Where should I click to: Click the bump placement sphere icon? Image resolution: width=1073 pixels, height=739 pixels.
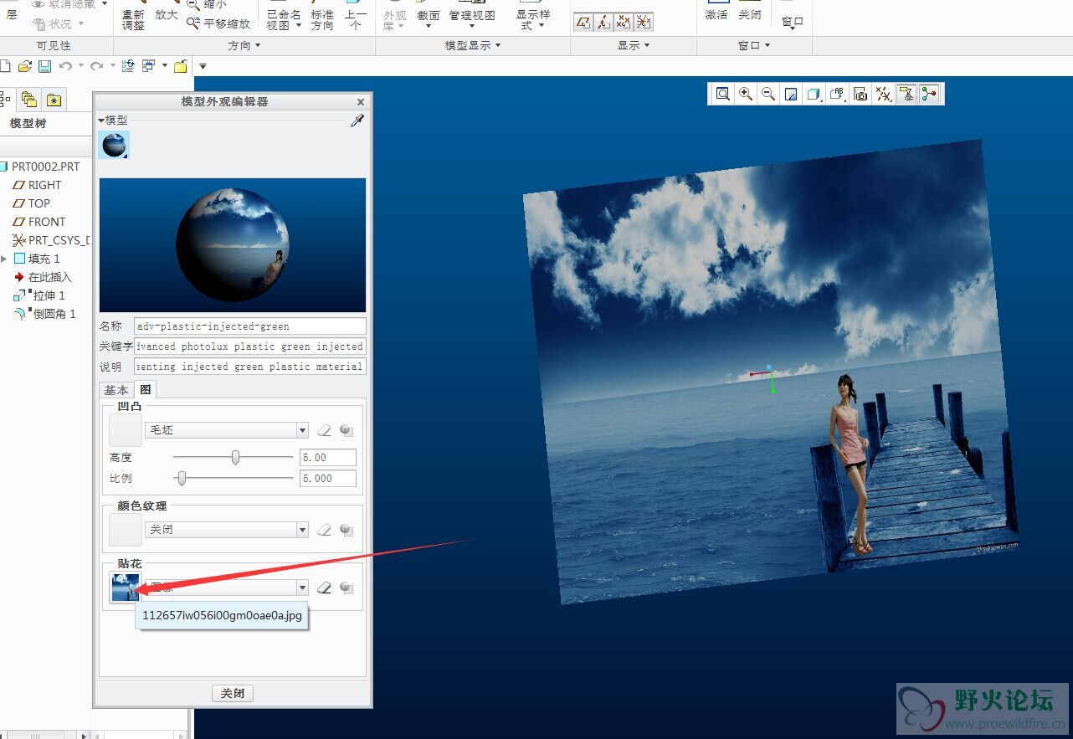pyautogui.click(x=347, y=430)
